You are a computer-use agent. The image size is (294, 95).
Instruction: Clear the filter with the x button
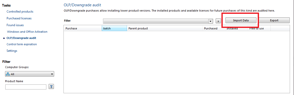coord(218,21)
